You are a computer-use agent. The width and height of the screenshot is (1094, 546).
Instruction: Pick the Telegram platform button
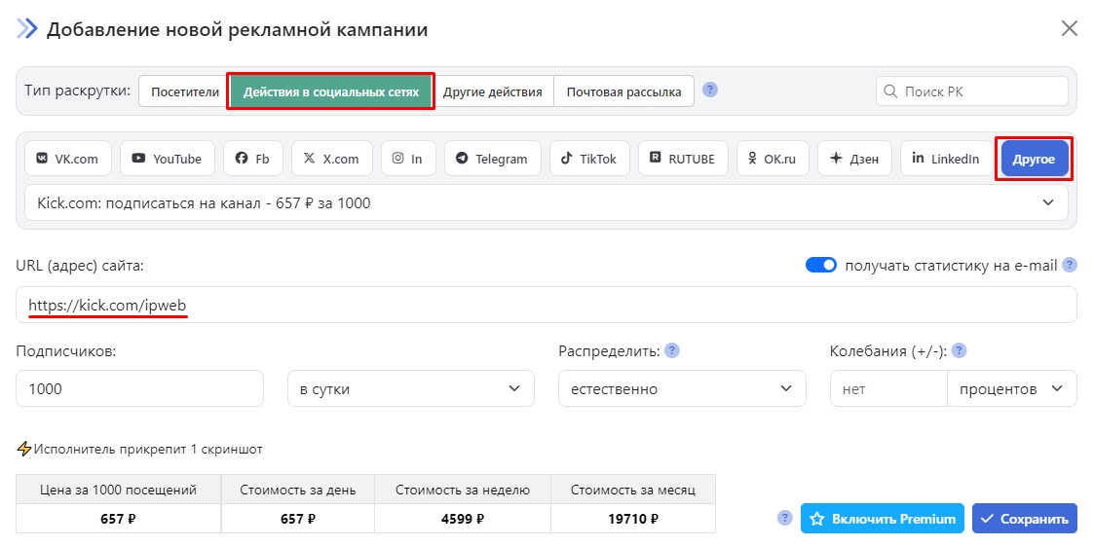tap(492, 159)
